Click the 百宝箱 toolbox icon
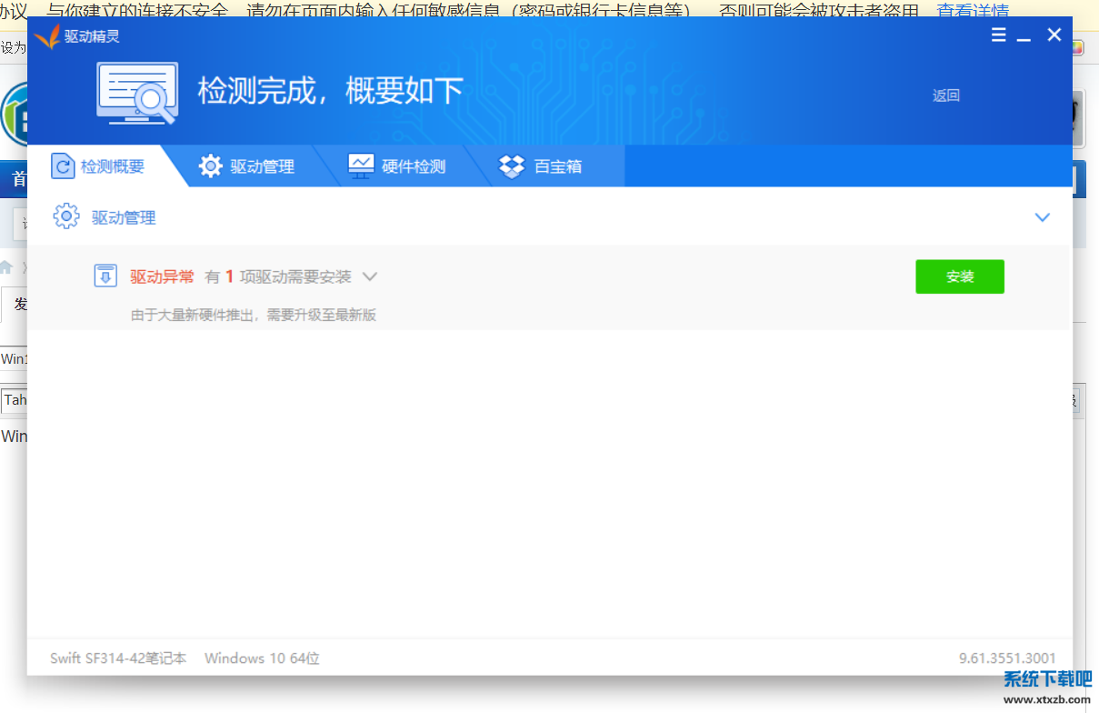Viewport: 1099px width, 713px height. point(512,166)
